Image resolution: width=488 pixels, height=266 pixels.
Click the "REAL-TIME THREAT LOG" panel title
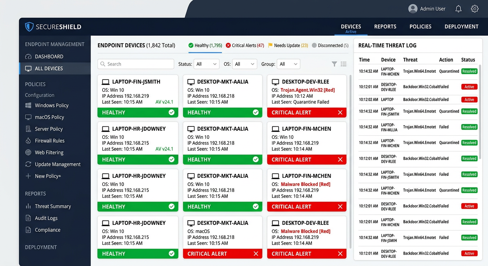387,45
